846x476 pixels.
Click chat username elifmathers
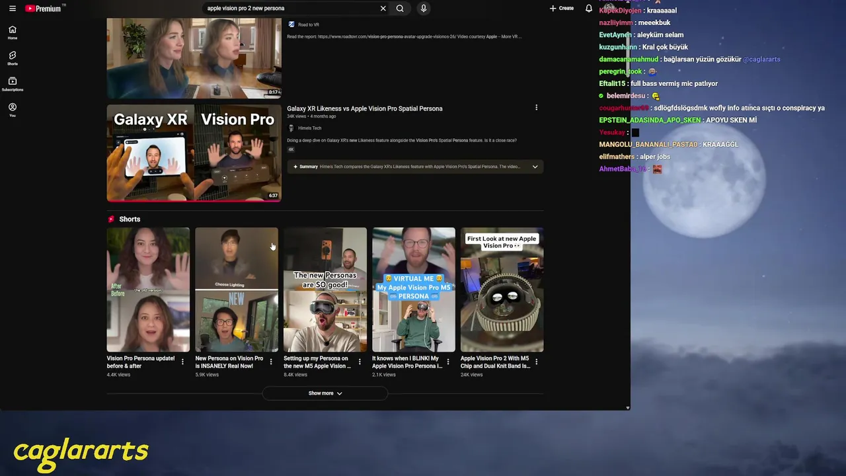tap(617, 157)
